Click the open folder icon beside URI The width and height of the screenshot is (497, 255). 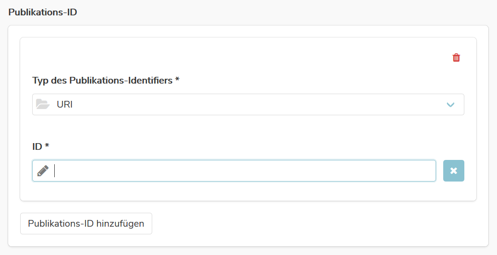(x=43, y=104)
